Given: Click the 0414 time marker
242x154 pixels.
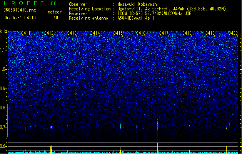Looking at the screenshot, I should pos(95,33).
